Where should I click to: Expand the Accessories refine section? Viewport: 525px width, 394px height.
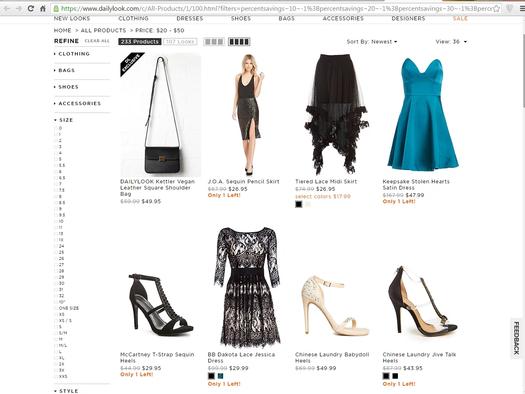pyautogui.click(x=77, y=103)
